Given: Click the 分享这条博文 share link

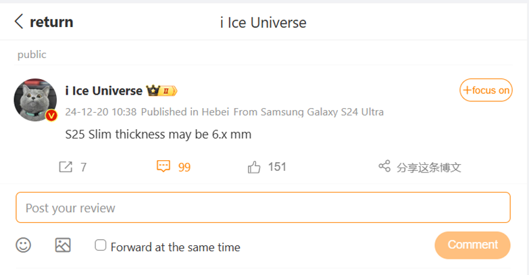Looking at the screenshot, I should click(x=428, y=167).
